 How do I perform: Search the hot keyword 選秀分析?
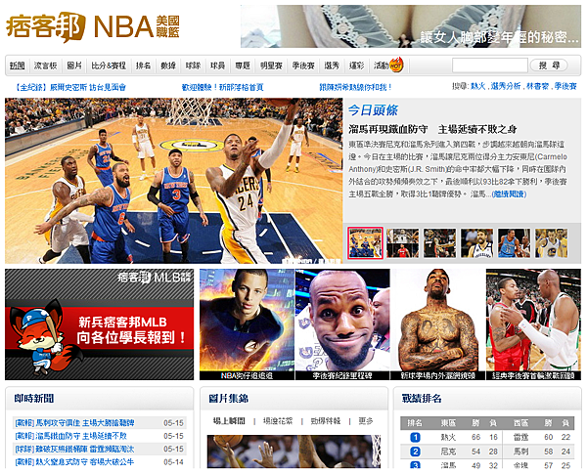click(x=506, y=86)
